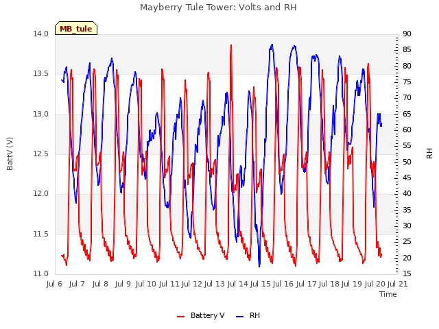Click the 85 right axis value
This screenshot has height=329, width=439.
[x=407, y=50]
